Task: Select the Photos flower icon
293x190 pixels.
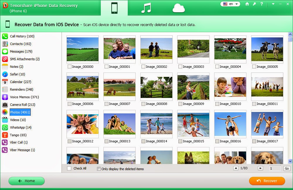Action: [x=5, y=112]
